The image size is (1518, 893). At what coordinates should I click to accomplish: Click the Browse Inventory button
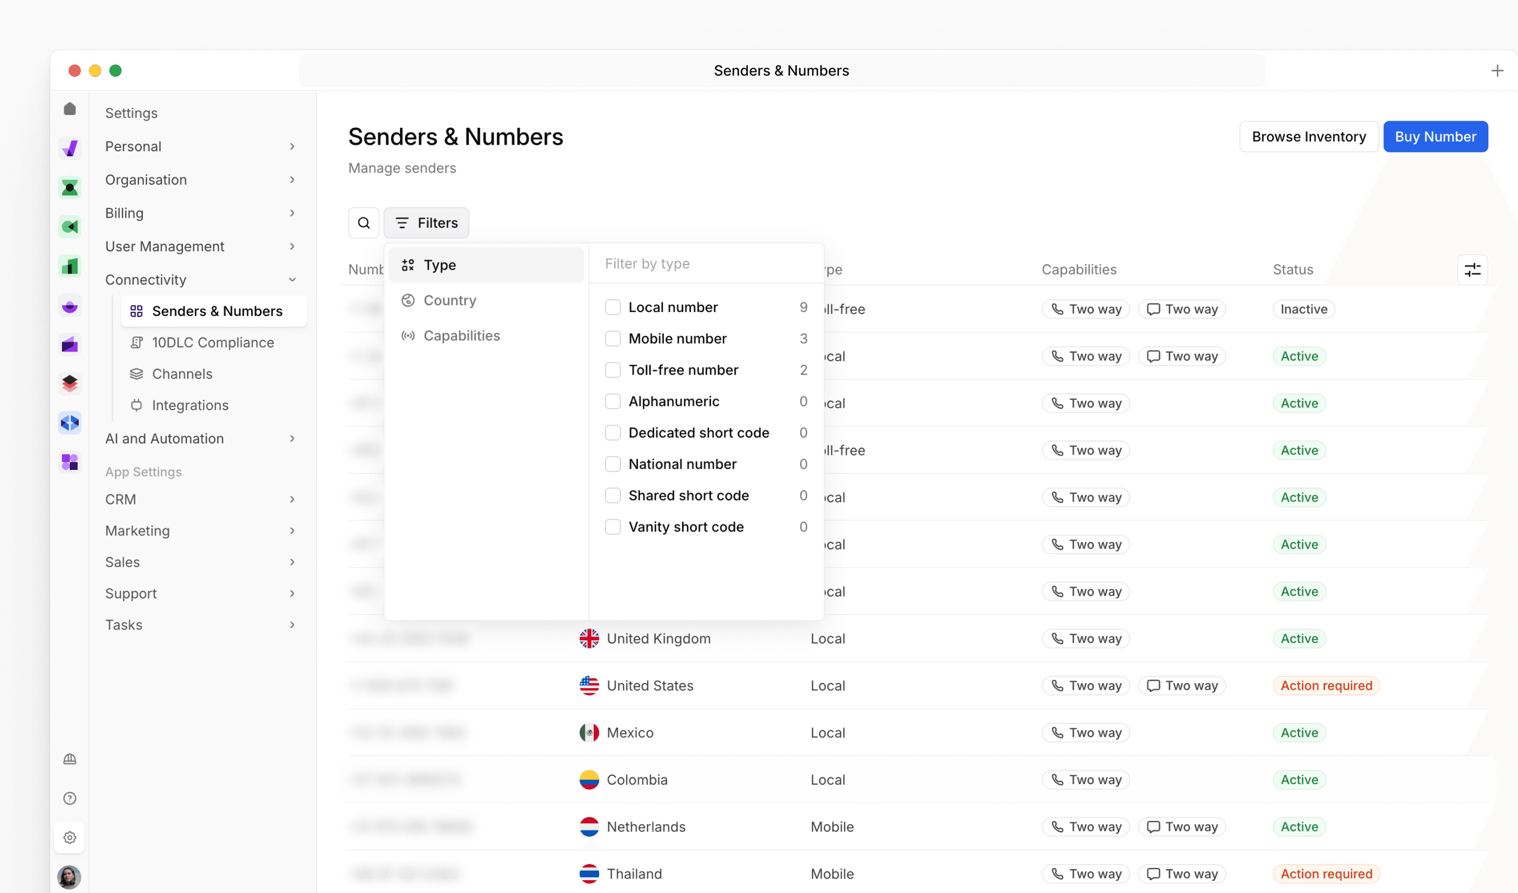(1308, 137)
